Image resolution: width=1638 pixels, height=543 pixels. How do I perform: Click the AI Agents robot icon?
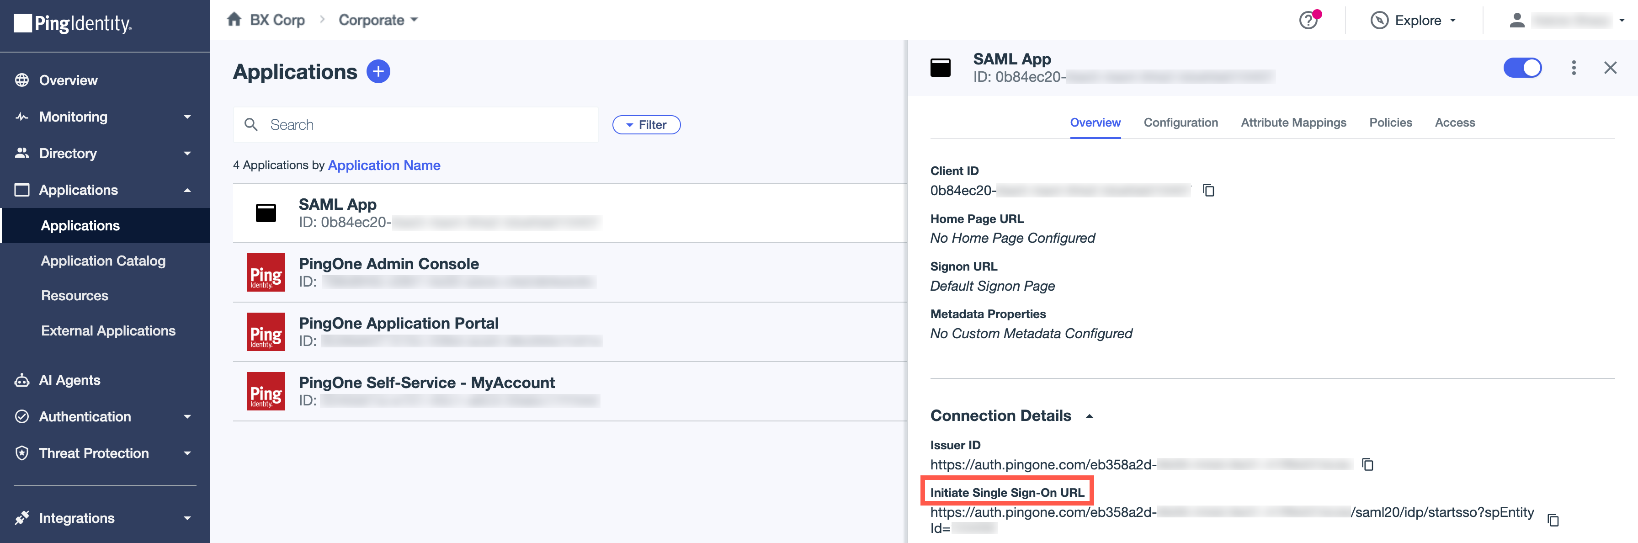[22, 380]
